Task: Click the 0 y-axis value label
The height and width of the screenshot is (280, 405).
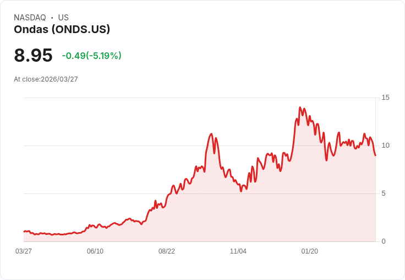Action: [x=384, y=241]
